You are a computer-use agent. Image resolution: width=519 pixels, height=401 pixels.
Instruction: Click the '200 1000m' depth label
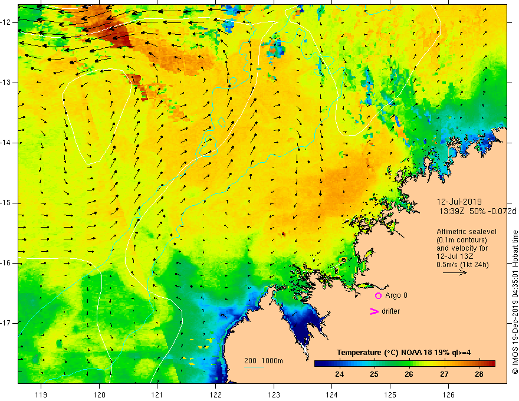[264, 361]
